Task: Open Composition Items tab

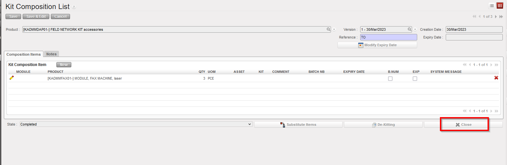Action: pyautogui.click(x=24, y=54)
